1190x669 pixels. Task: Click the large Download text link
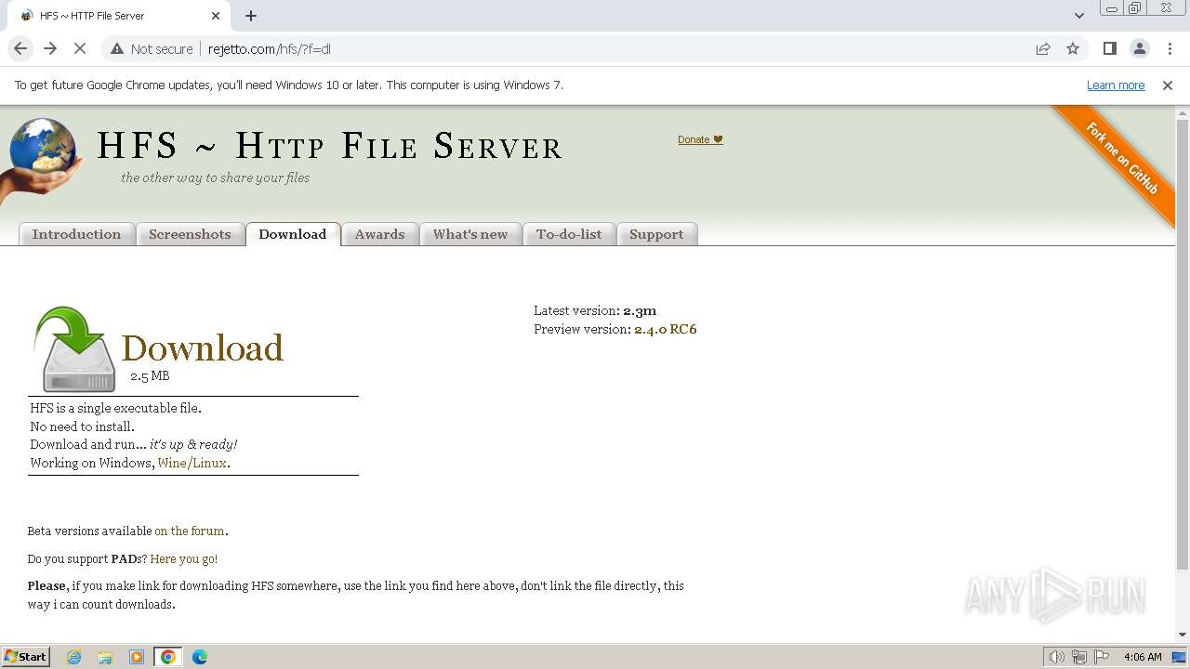[203, 348]
